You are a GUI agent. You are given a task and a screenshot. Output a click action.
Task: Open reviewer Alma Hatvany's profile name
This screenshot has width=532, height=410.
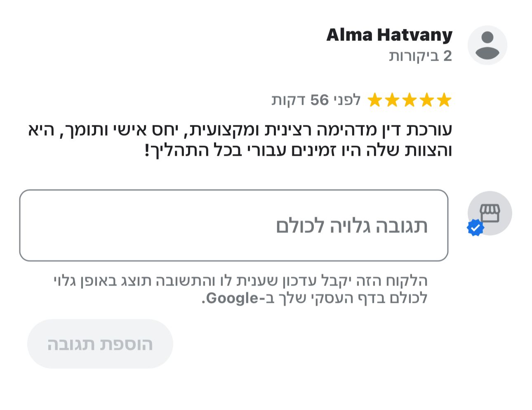pyautogui.click(x=389, y=35)
